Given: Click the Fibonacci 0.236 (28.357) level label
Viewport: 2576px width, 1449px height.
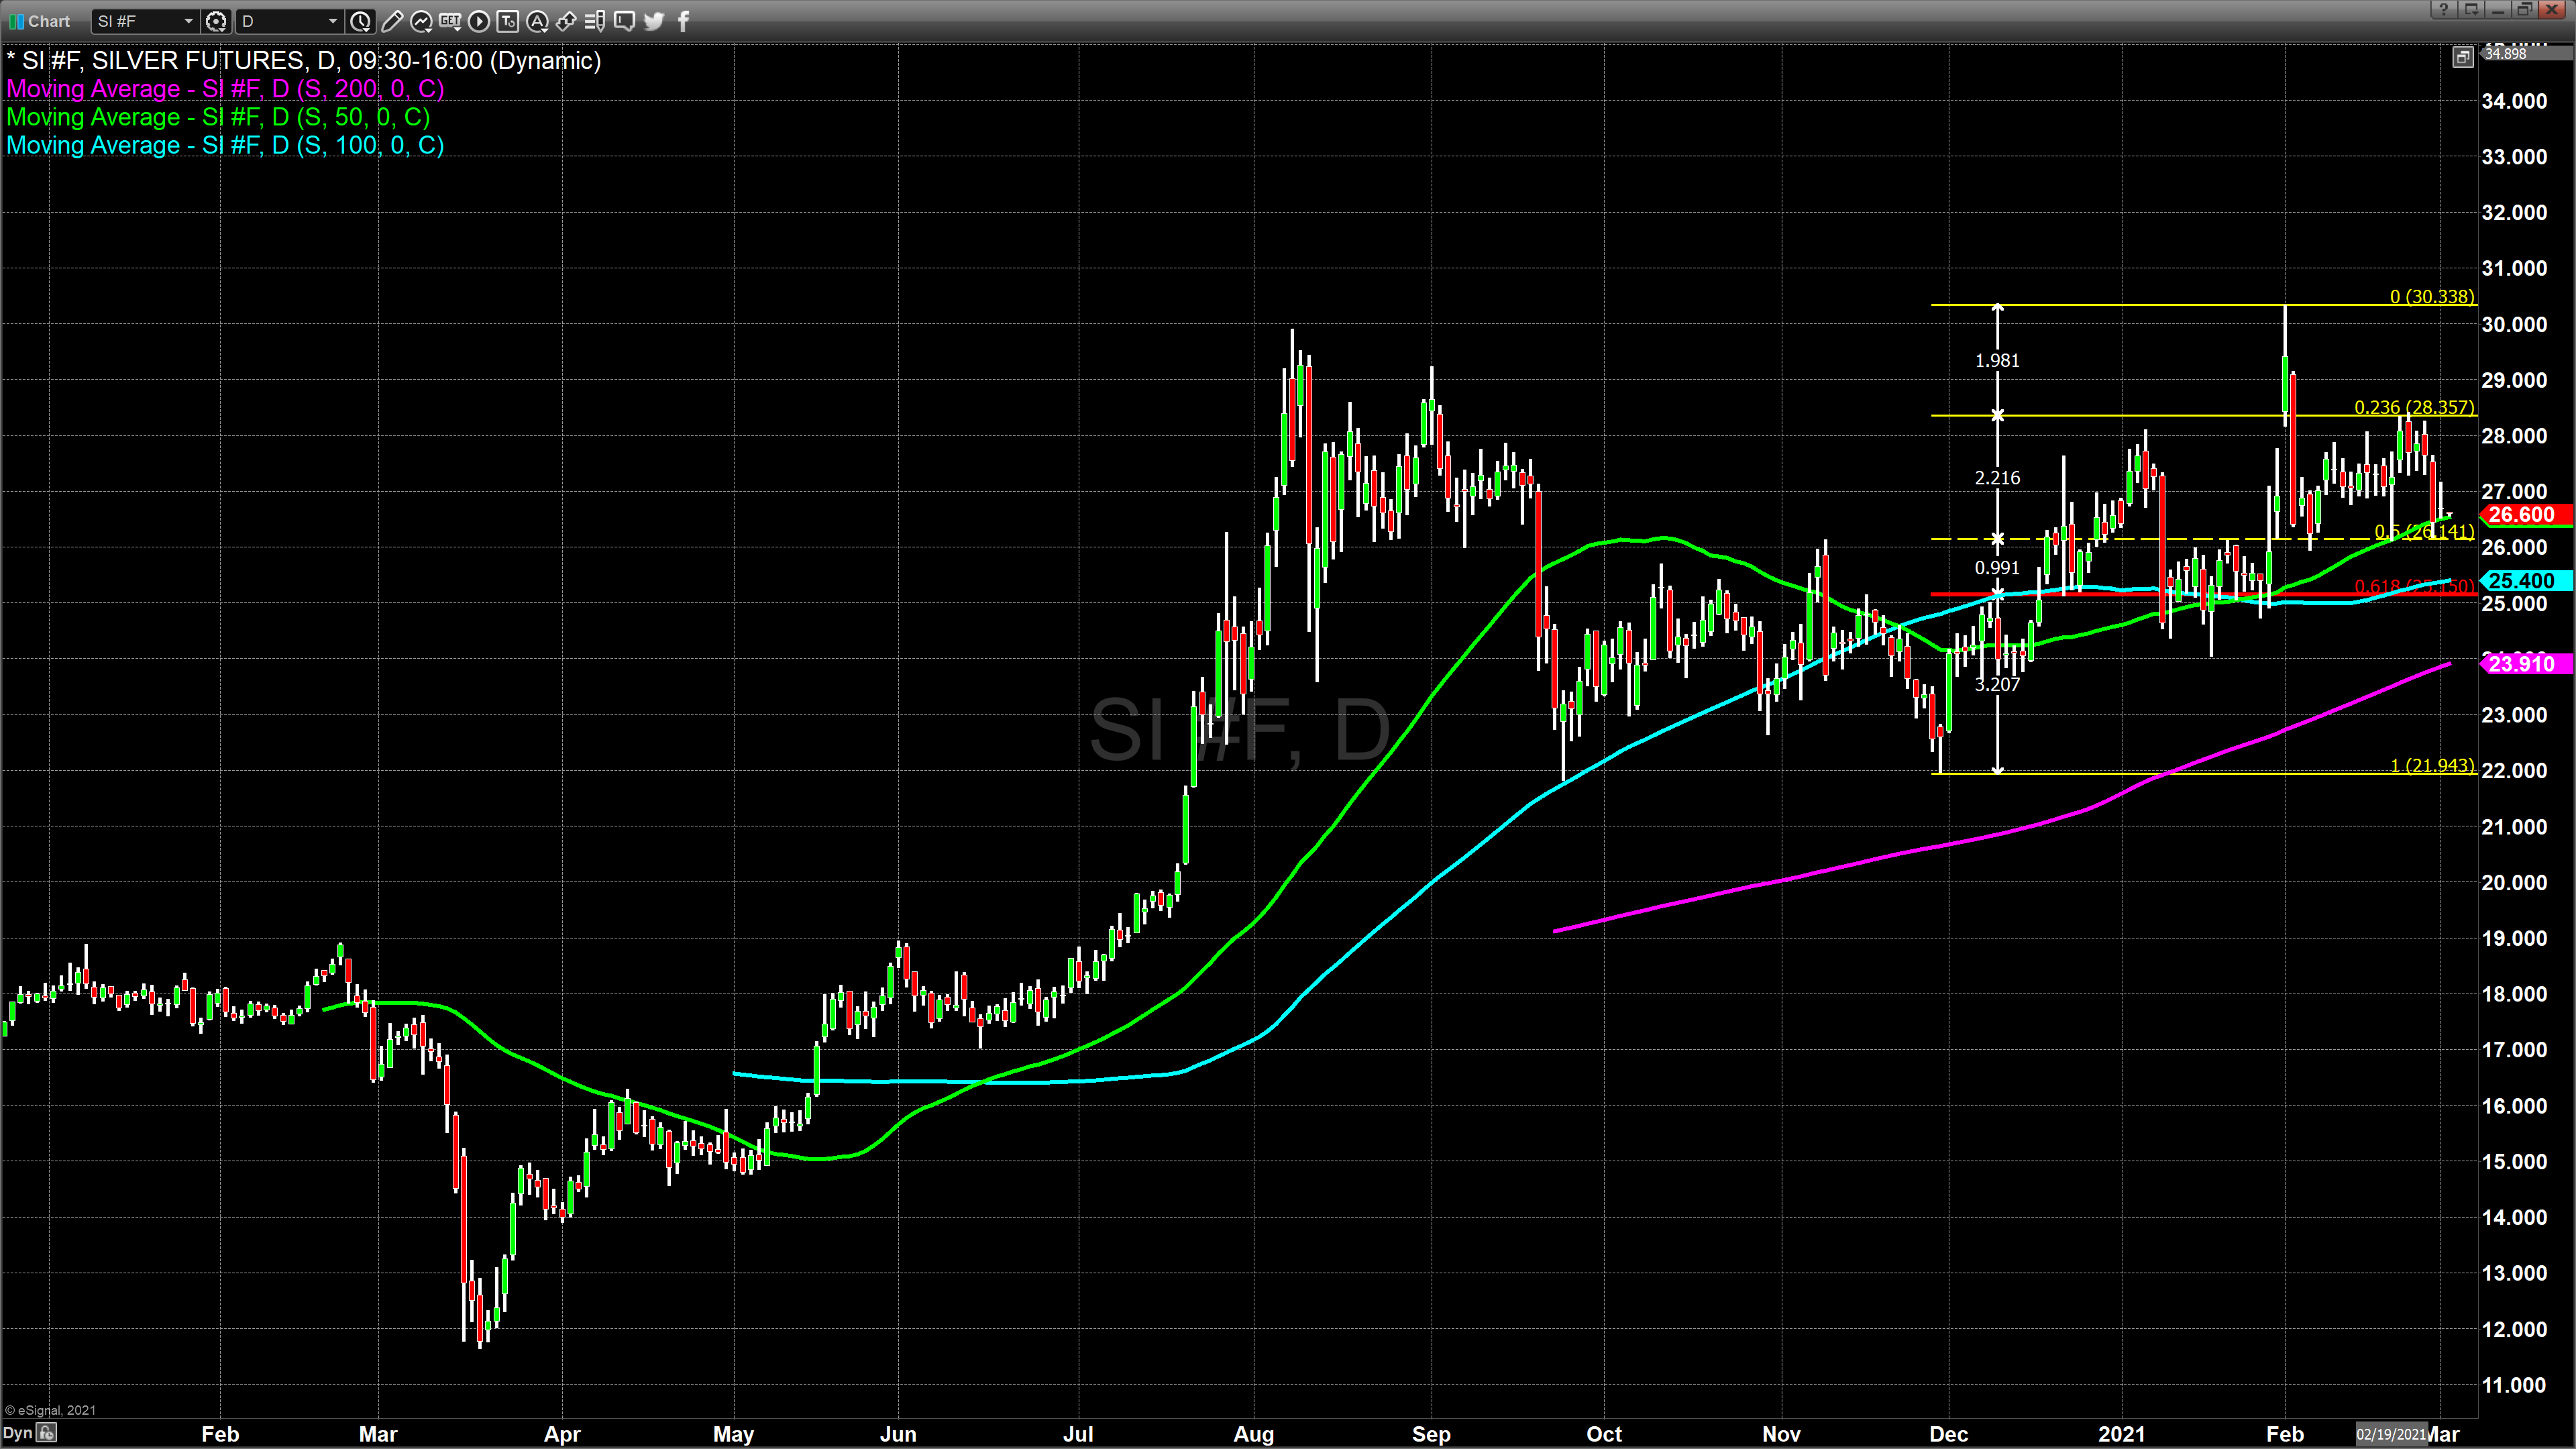Looking at the screenshot, I should point(2414,407).
